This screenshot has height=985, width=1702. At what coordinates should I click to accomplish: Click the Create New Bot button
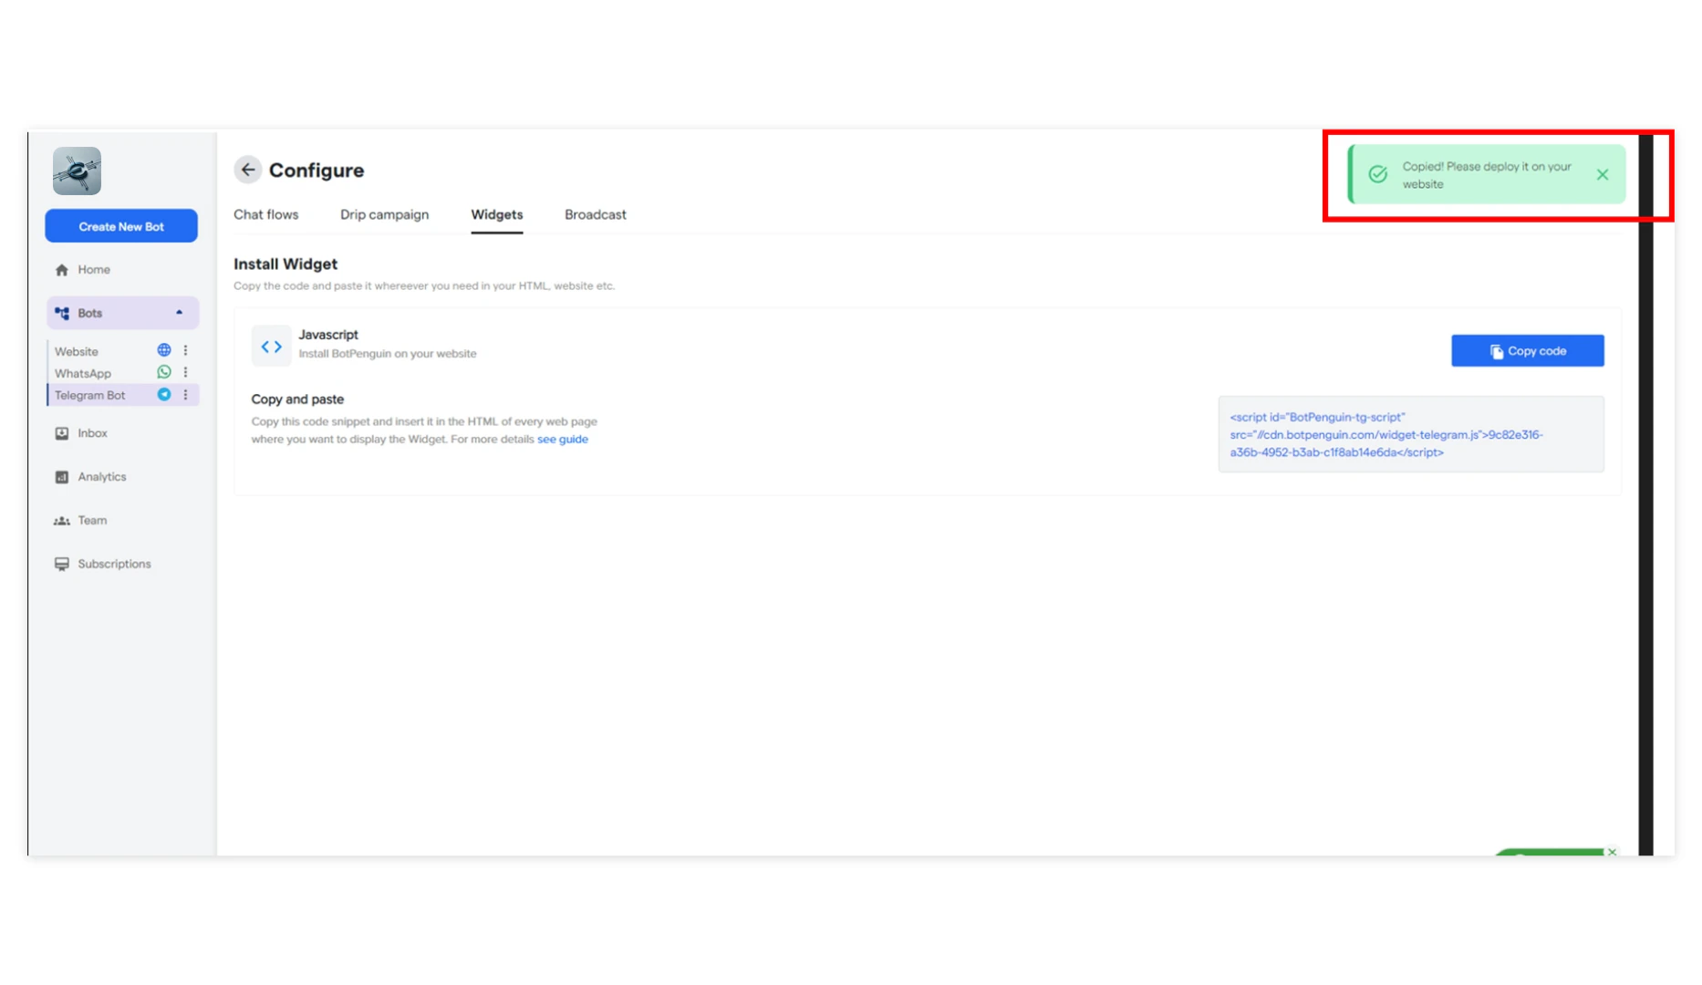tap(121, 226)
